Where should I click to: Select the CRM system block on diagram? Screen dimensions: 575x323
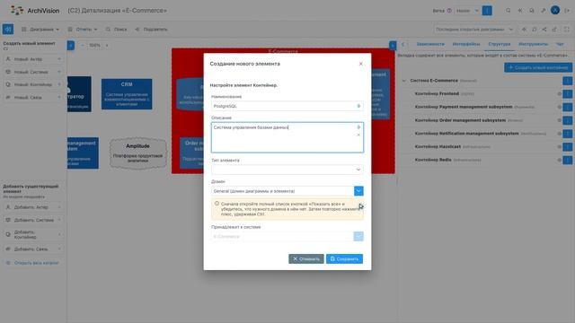pos(127,94)
